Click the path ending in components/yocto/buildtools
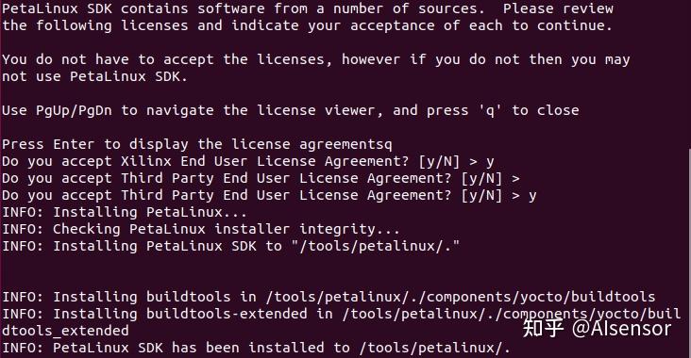The image size is (691, 358). click(x=461, y=297)
